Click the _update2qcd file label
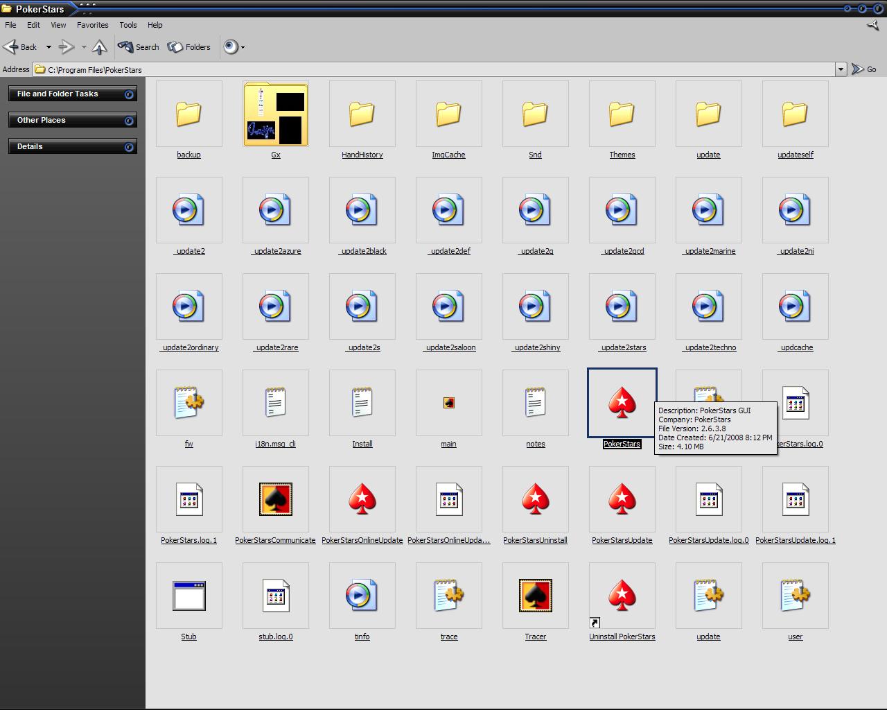 622,251
